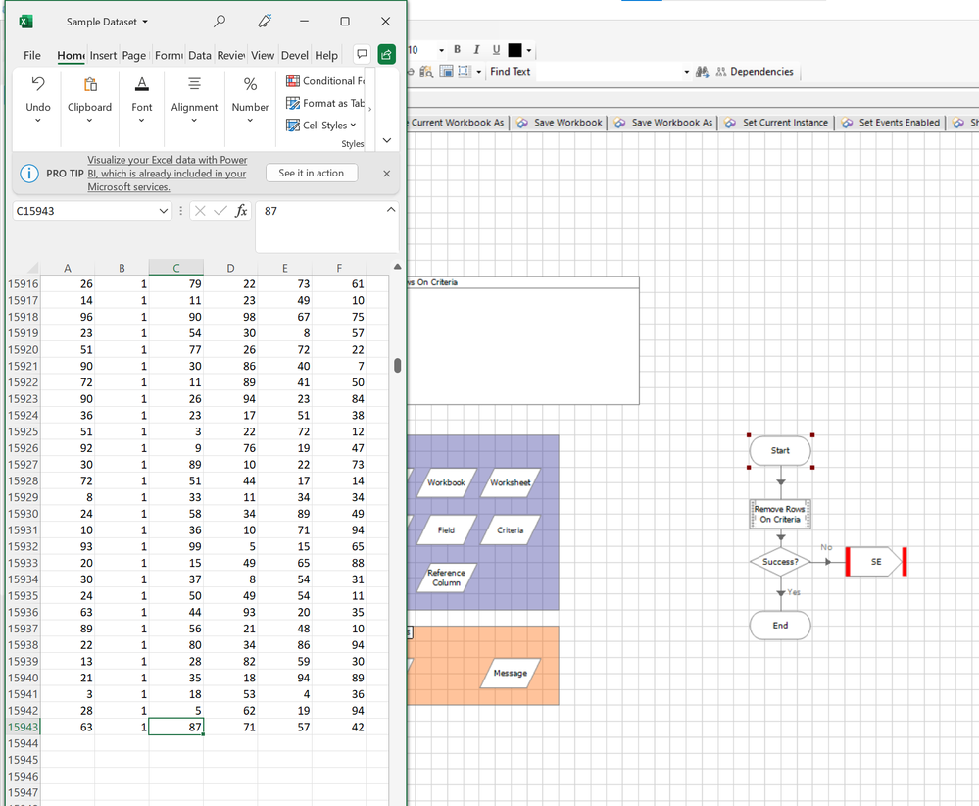Click into the Find Text input box

tap(609, 72)
